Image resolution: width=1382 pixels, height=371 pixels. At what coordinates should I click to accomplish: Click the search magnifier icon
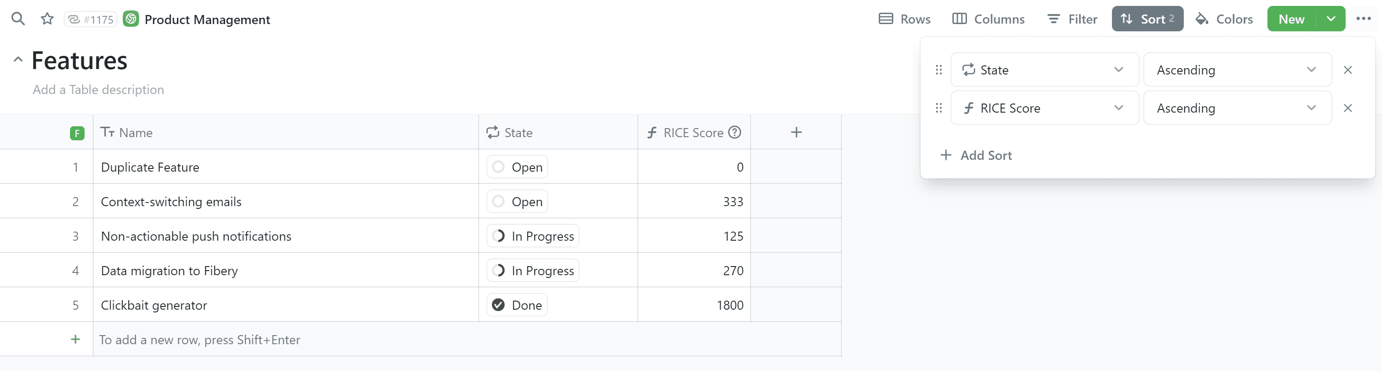[18, 19]
